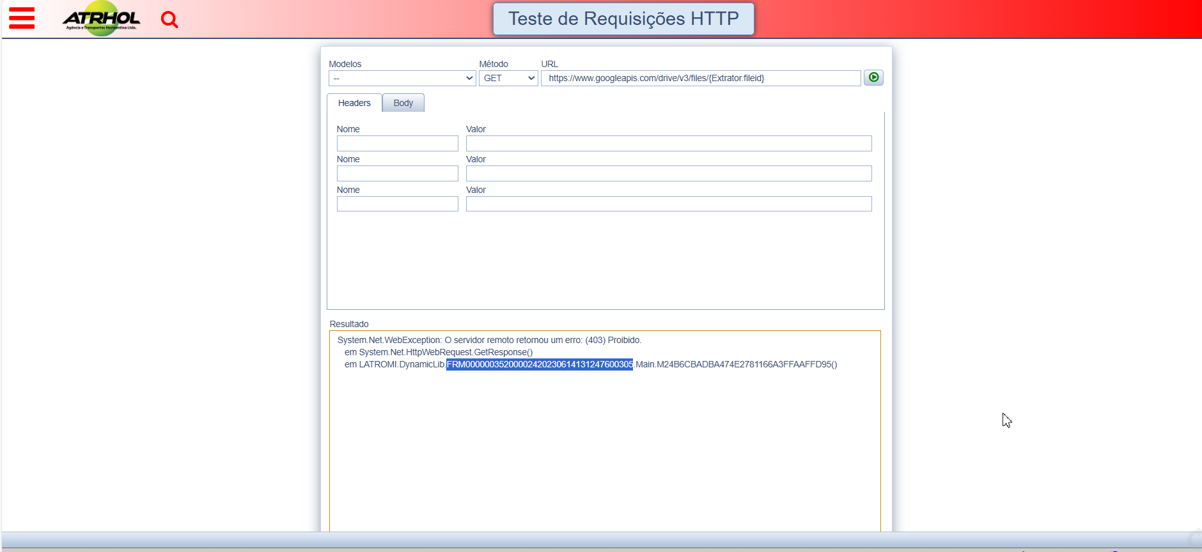The height and width of the screenshot is (552, 1202).
Task: Click the second header Nome field
Action: click(397, 174)
